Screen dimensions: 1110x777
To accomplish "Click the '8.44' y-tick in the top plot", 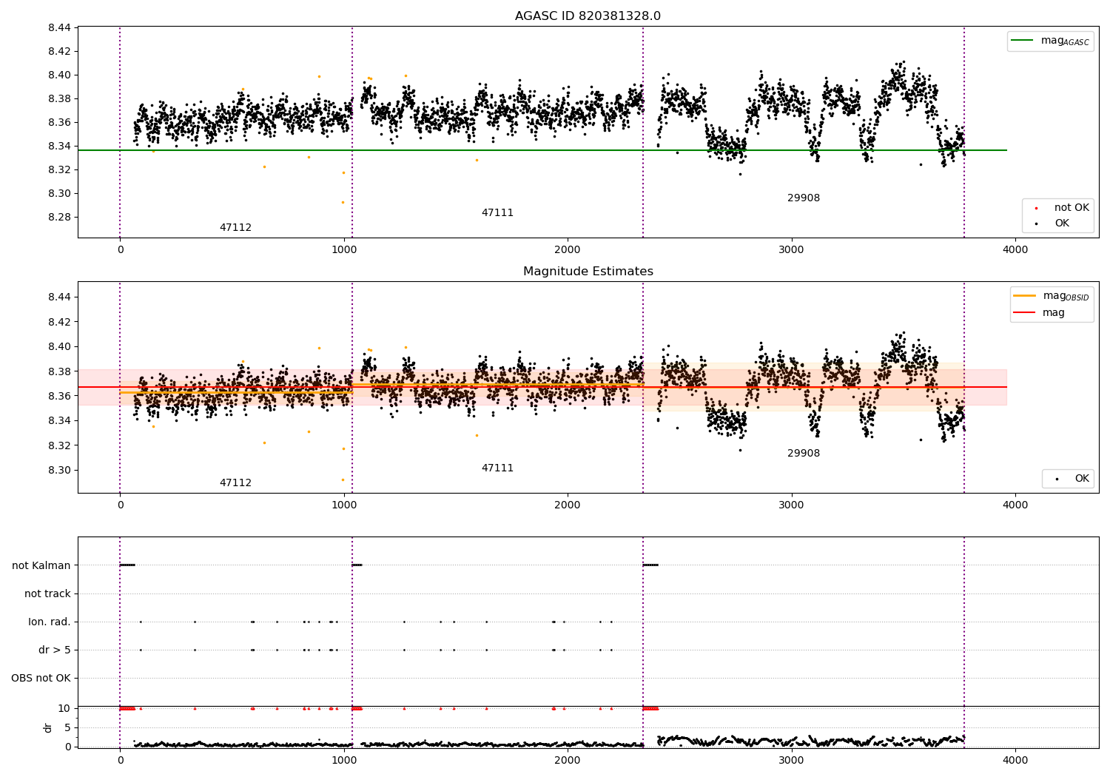I will click(59, 28).
